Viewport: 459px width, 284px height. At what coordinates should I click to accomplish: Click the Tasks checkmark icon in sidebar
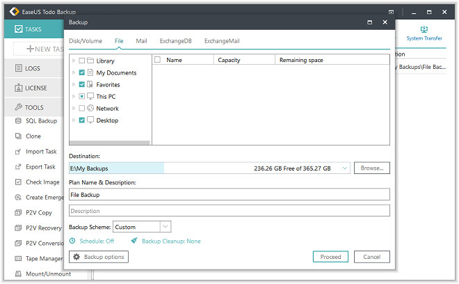pos(19,29)
